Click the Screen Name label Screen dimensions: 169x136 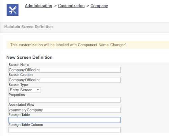tap(19, 65)
